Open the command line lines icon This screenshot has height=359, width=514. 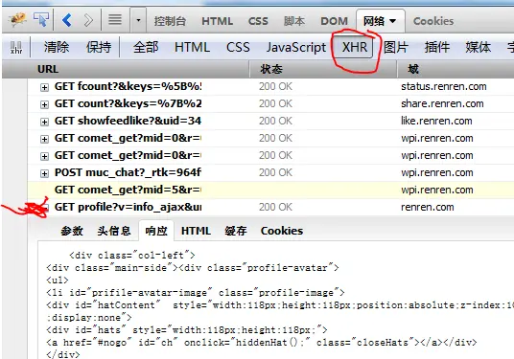115,19
